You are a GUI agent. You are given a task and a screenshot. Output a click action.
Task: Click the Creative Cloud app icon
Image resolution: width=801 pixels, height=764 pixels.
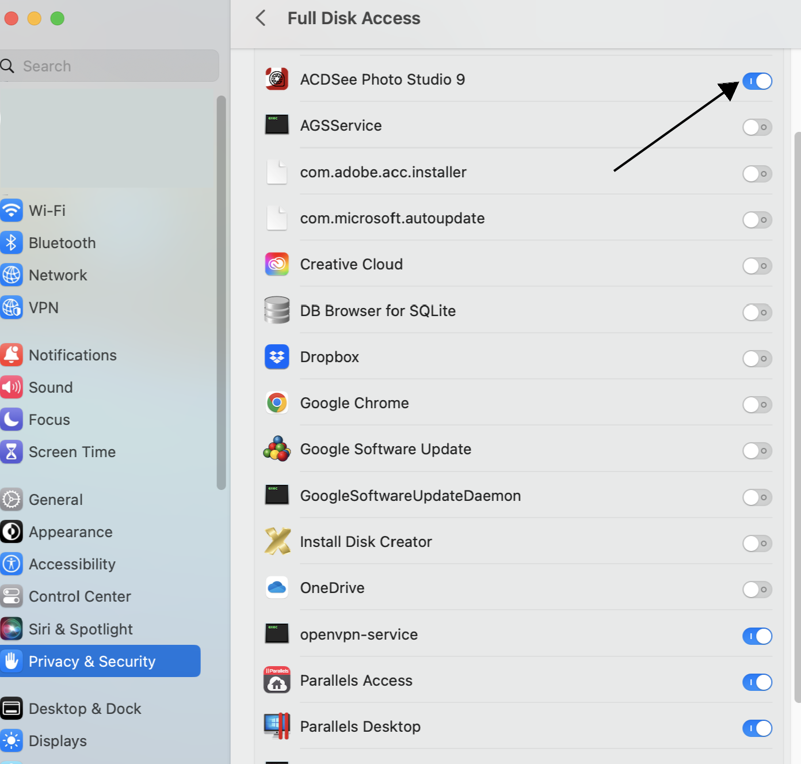pos(277,264)
